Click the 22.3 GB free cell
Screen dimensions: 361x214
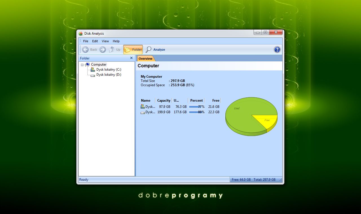click(x=214, y=112)
